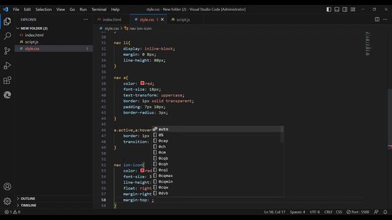Open the Go menu

72,10
